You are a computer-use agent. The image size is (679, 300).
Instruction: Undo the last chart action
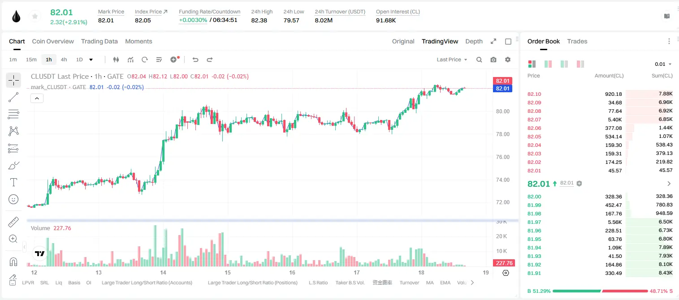tap(195, 60)
